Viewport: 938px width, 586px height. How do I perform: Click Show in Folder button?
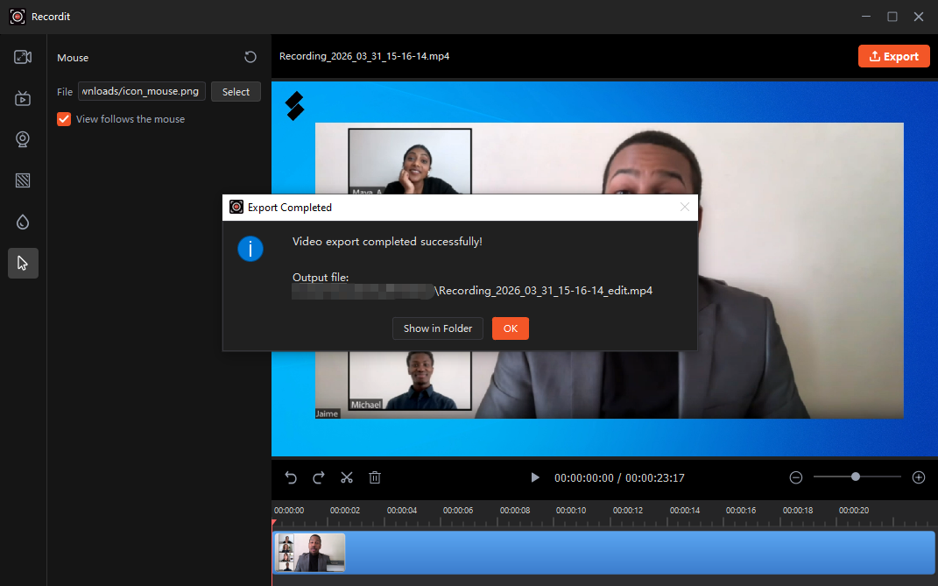coord(438,328)
